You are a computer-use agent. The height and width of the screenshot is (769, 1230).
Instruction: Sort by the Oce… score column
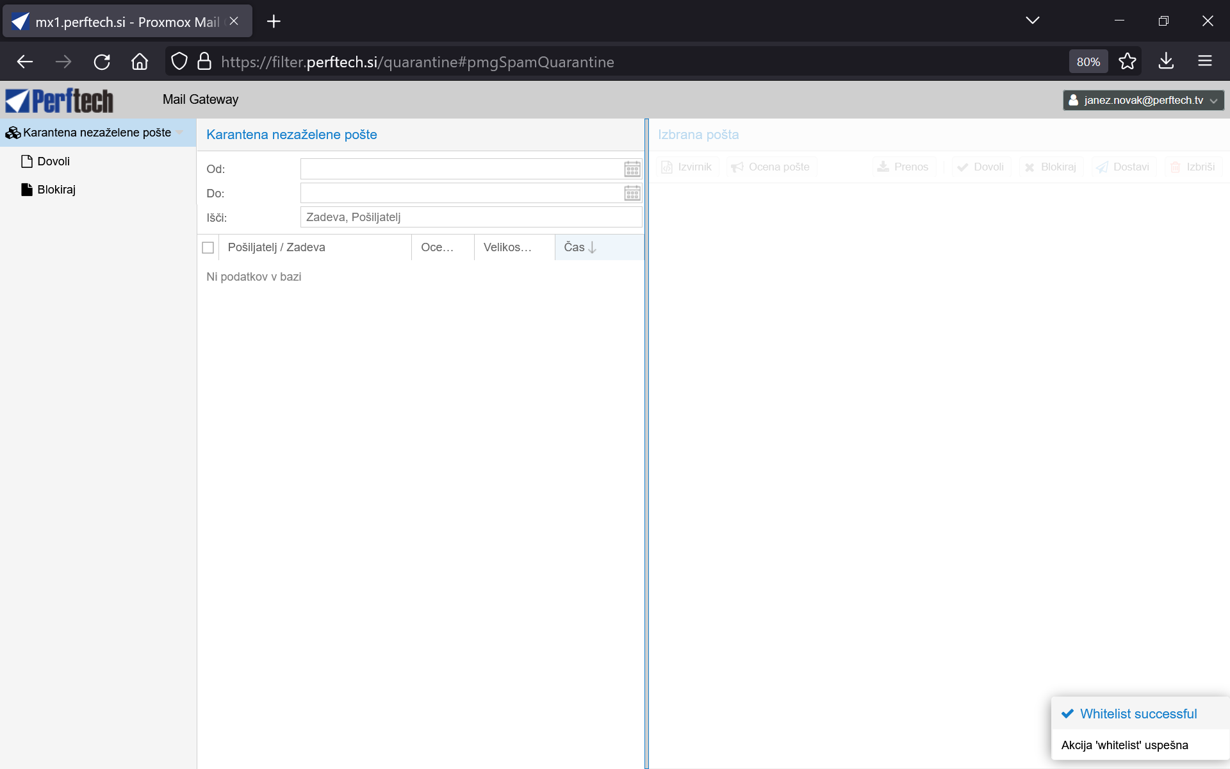click(x=443, y=247)
